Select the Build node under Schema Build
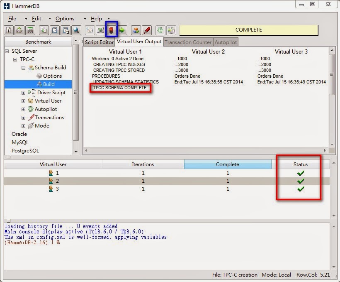The height and width of the screenshot is (282, 340). [48, 84]
